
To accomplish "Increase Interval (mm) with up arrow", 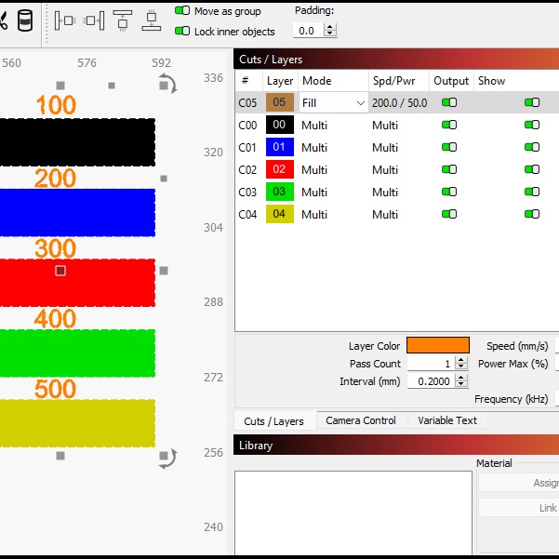I will tap(461, 378).
